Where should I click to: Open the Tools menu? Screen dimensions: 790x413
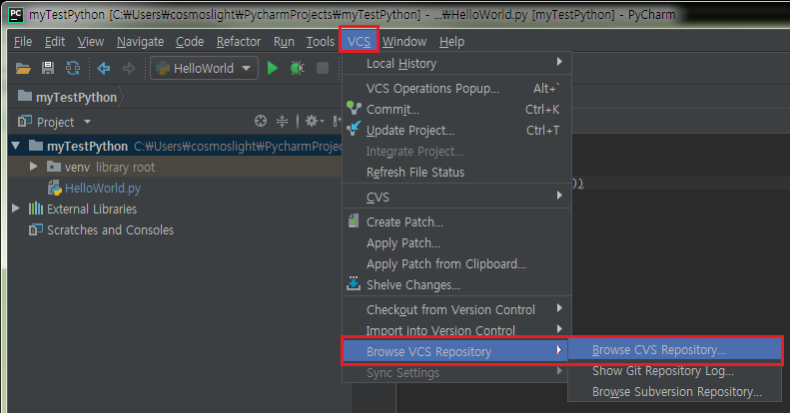320,42
